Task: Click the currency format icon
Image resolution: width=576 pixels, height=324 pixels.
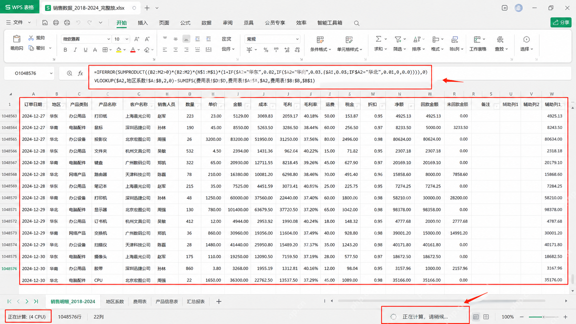Action: [x=249, y=50]
